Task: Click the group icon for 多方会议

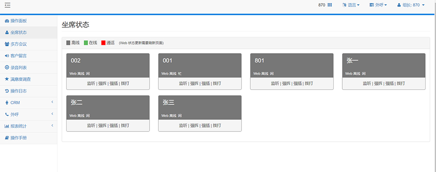Action: (7, 44)
